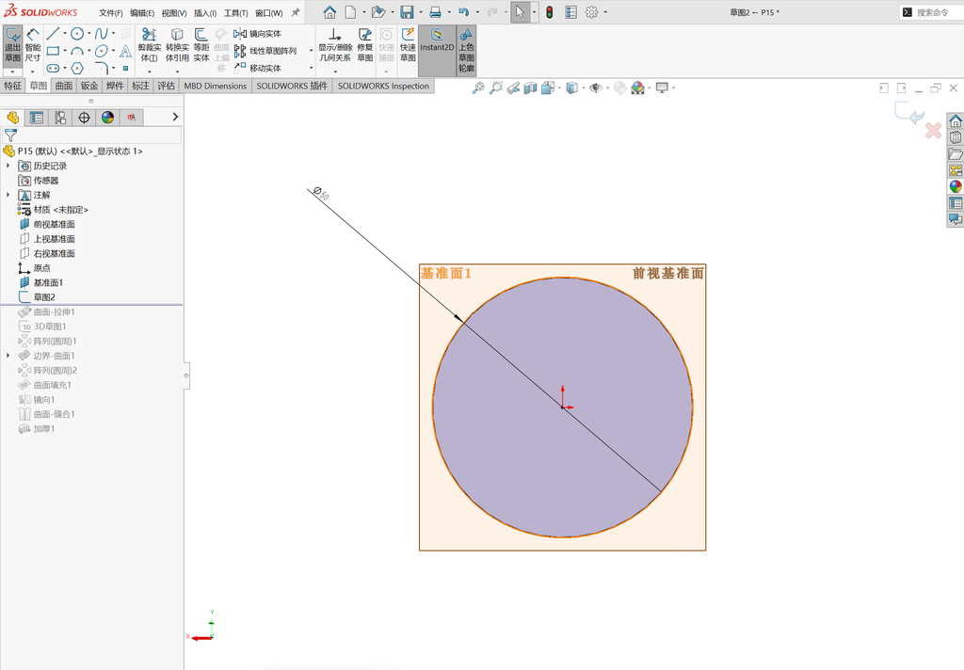Open the Options gear dropdown arrow
The height and width of the screenshot is (670, 964).
tap(605, 12)
